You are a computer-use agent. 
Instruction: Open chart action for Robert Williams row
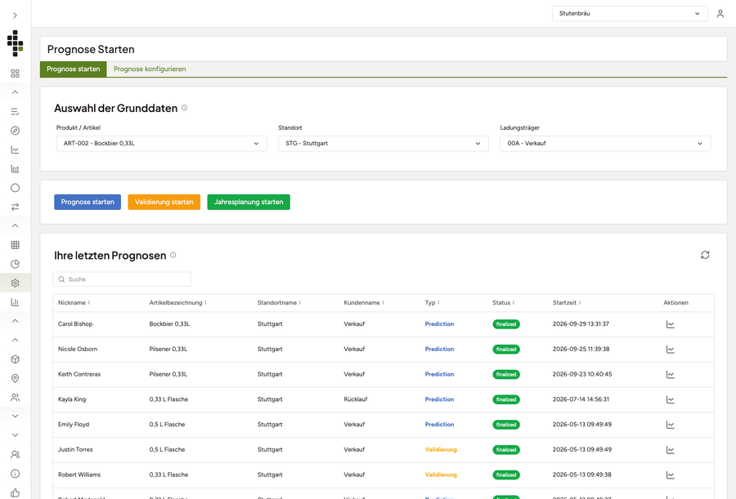pos(671,475)
